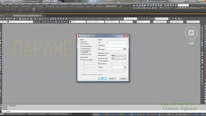Toggle the Аннотативный (Annotative) checkbox
206x116 pixels.
click(x=99, y=61)
